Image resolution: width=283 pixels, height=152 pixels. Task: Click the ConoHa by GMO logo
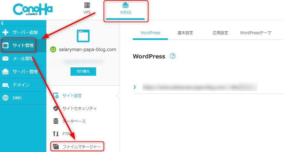coord(33,10)
